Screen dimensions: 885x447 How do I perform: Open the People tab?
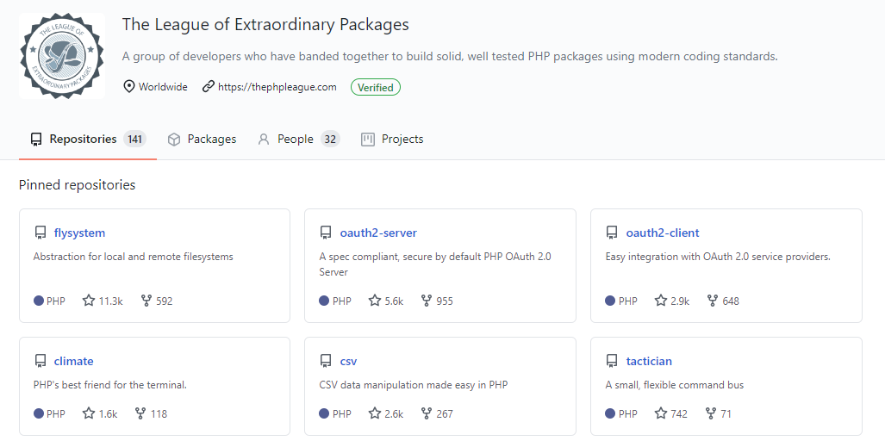298,139
